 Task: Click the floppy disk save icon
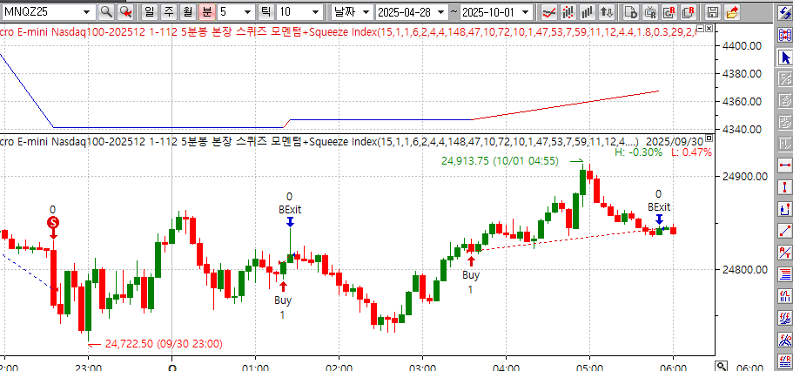(x=713, y=12)
